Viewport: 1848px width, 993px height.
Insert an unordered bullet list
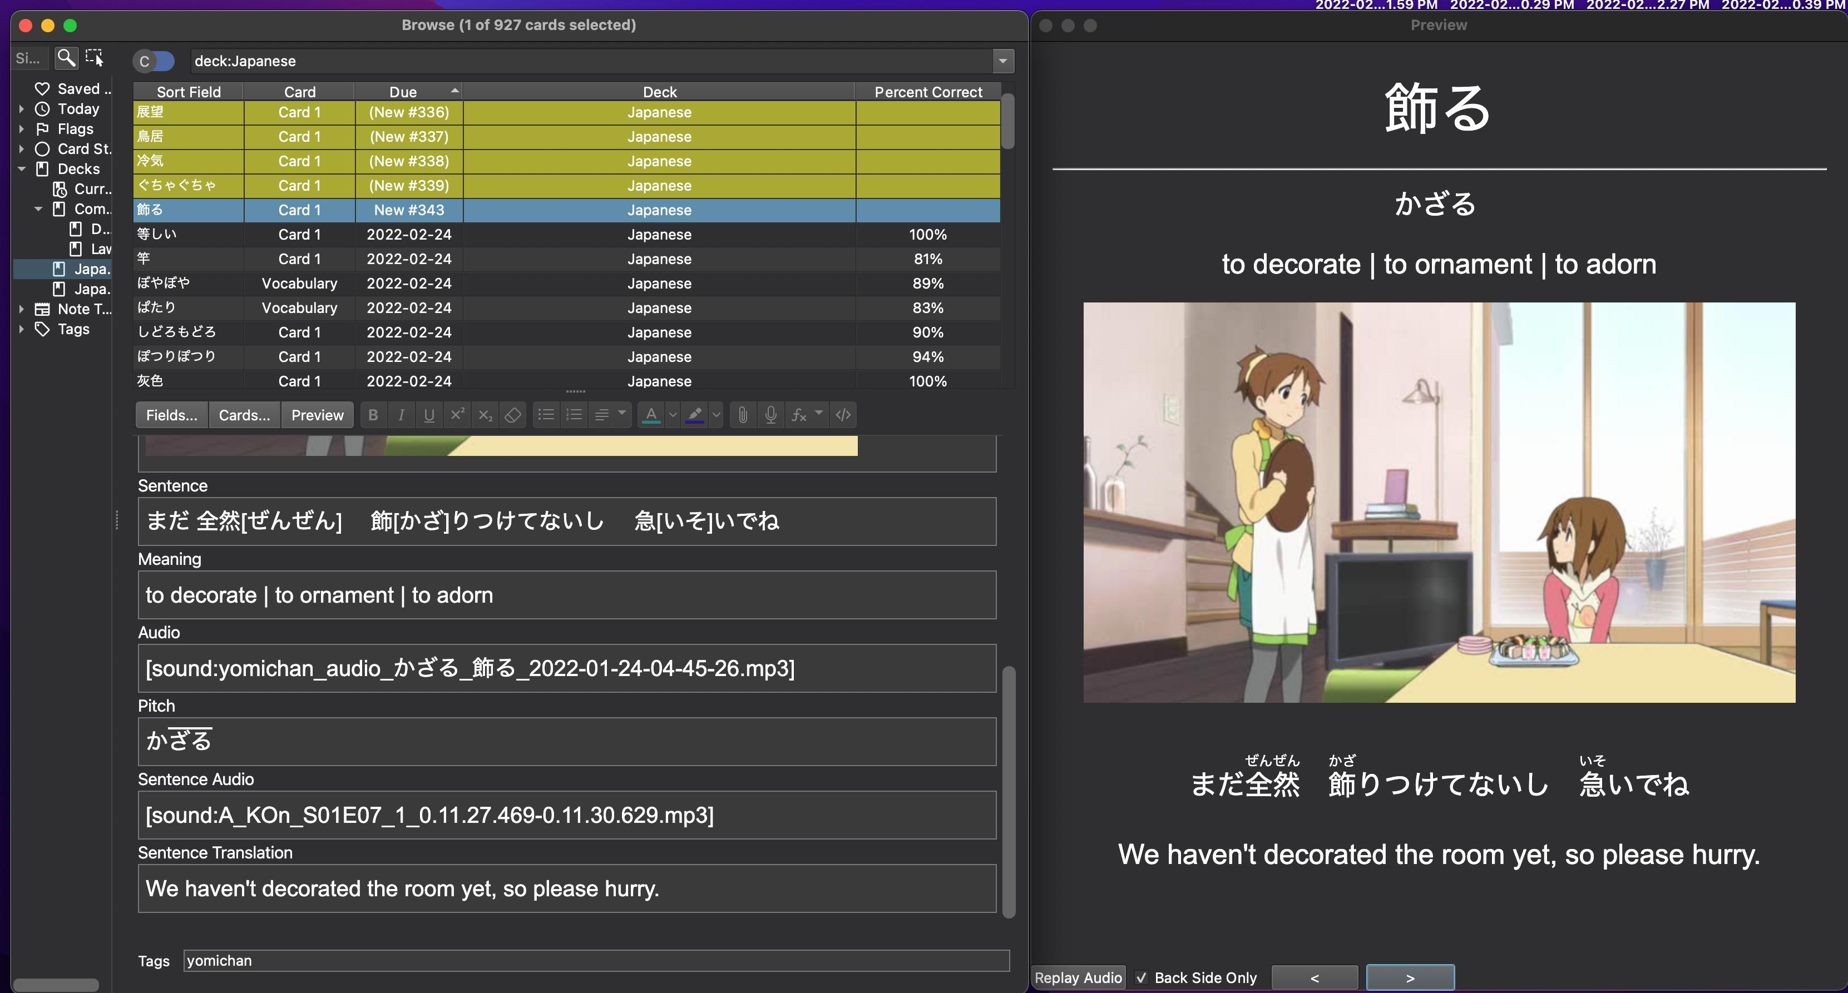click(x=546, y=415)
